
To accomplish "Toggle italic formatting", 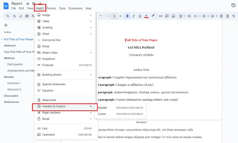I will pos(134,16).
